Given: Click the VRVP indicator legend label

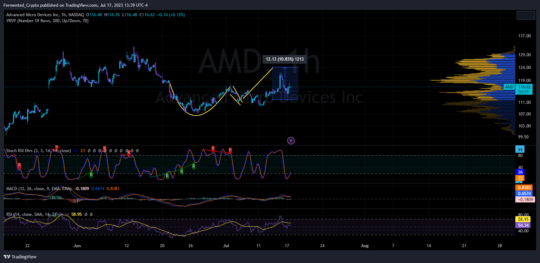Looking at the screenshot, I should click(x=47, y=21).
